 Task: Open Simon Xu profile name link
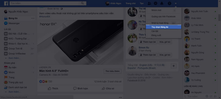pyautogui.click(x=144, y=48)
